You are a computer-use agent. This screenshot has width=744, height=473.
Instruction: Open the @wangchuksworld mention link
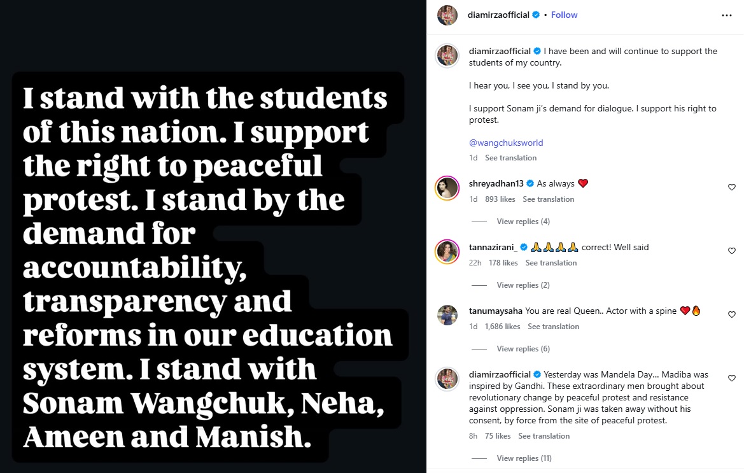[x=506, y=143]
